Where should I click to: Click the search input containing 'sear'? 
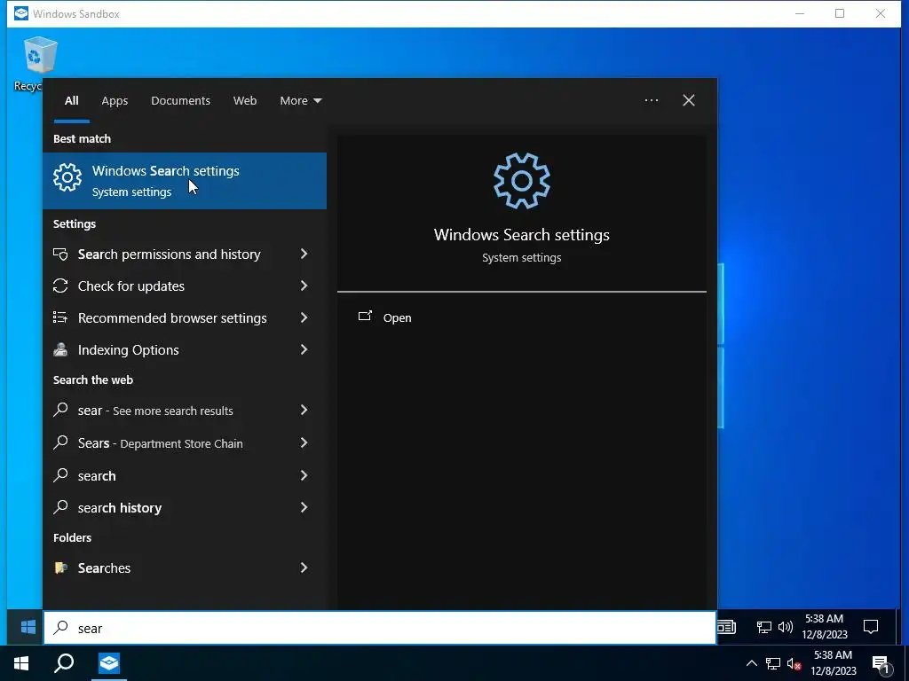380,628
